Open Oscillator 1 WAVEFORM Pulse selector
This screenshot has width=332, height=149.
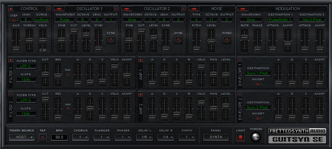click(65, 20)
